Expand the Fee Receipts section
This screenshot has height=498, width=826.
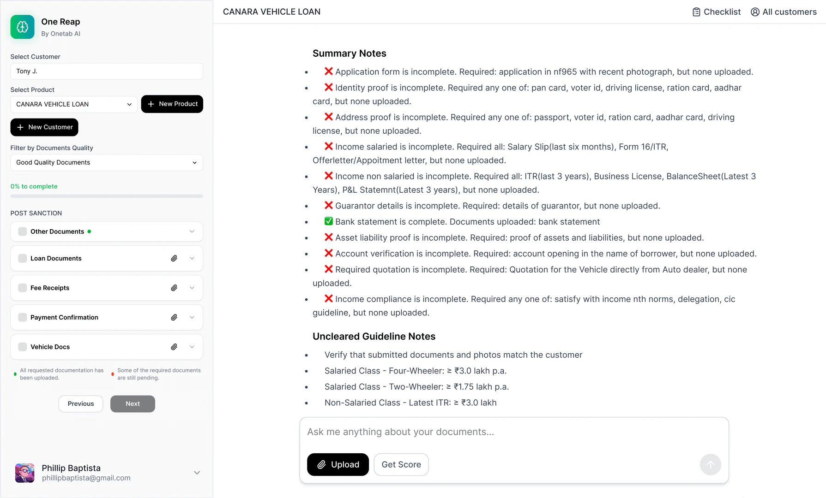pos(192,288)
